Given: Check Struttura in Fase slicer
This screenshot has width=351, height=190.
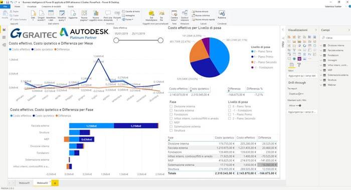Looking at the screenshot, I should point(171,130).
